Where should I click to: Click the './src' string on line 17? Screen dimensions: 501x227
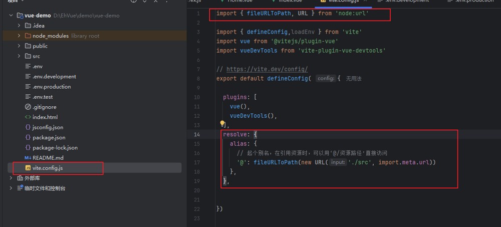pyautogui.click(x=360, y=162)
